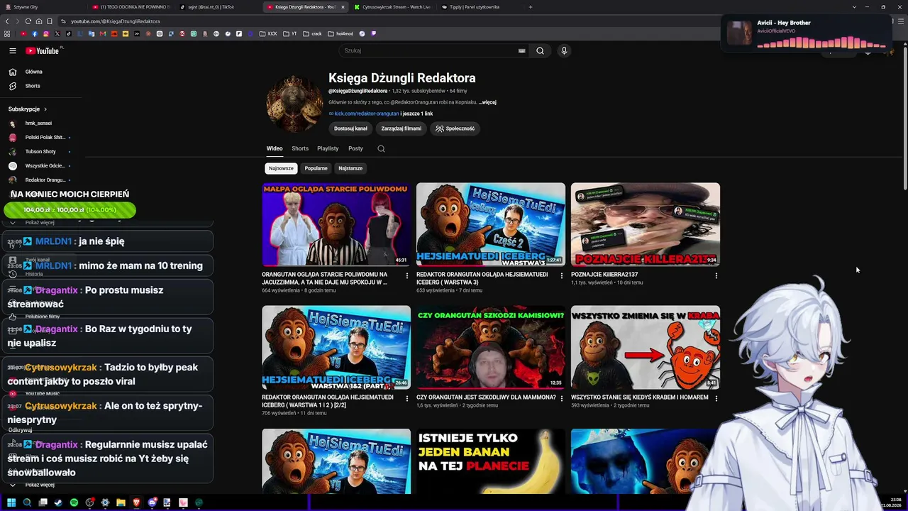This screenshot has width=908, height=511.
Task: Select the Najnowsze sort filter
Action: coord(281,168)
